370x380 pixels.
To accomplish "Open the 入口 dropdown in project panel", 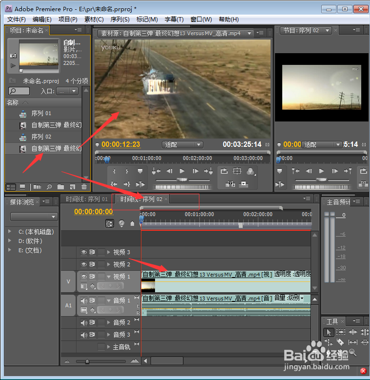I will click(x=67, y=91).
